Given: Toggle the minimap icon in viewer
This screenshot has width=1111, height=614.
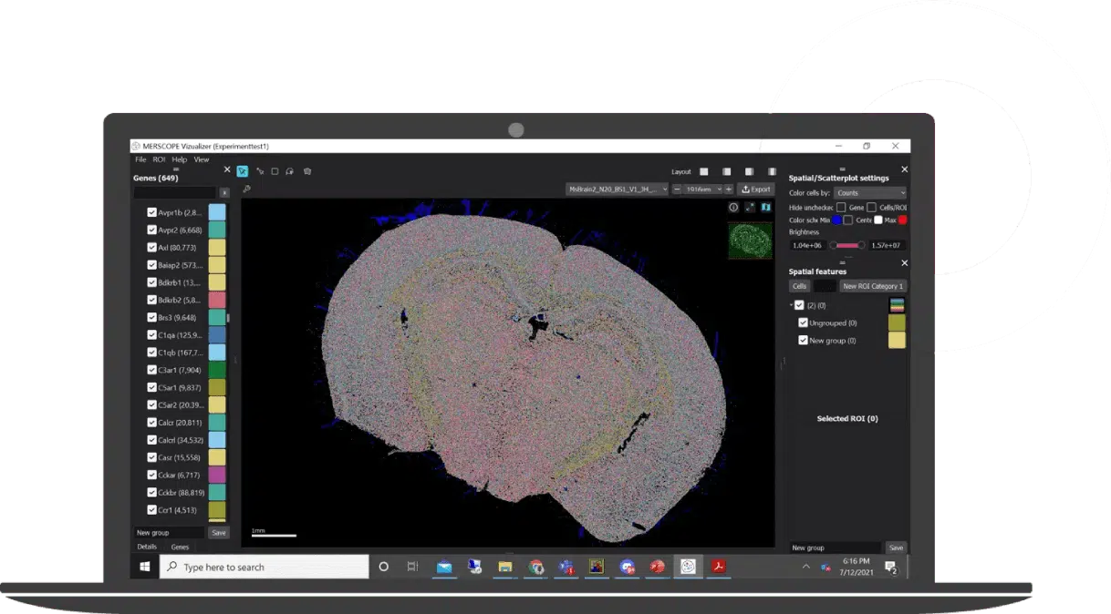Looking at the screenshot, I should [764, 208].
